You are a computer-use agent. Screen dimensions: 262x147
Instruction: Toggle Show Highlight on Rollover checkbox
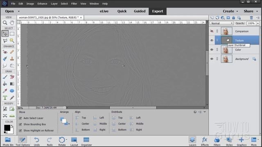20,131
